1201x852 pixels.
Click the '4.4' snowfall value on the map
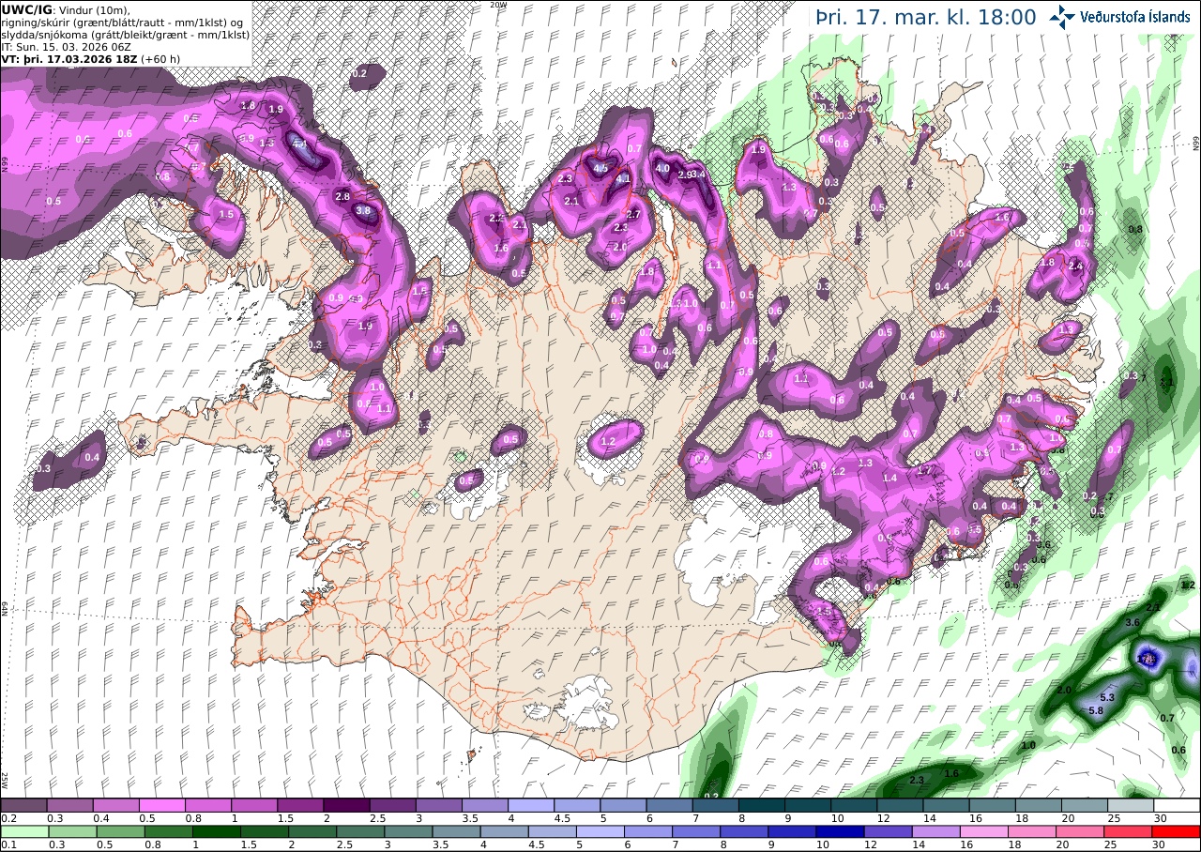(299, 144)
